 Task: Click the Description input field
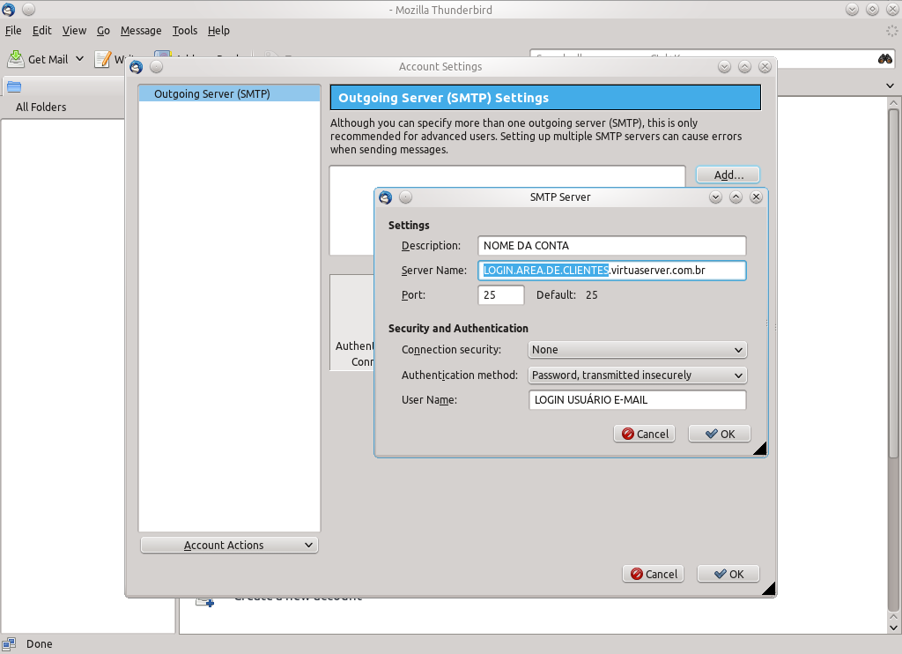[612, 246]
